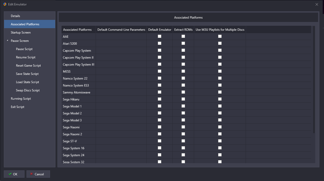
Task: Check M3U Playlists for Sega System 16
Action: point(220,148)
